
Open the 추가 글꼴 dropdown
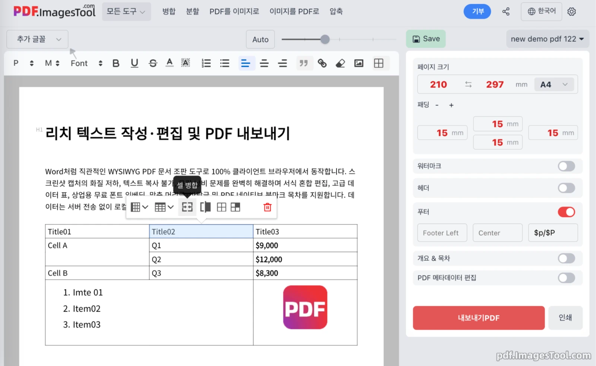[x=37, y=39]
